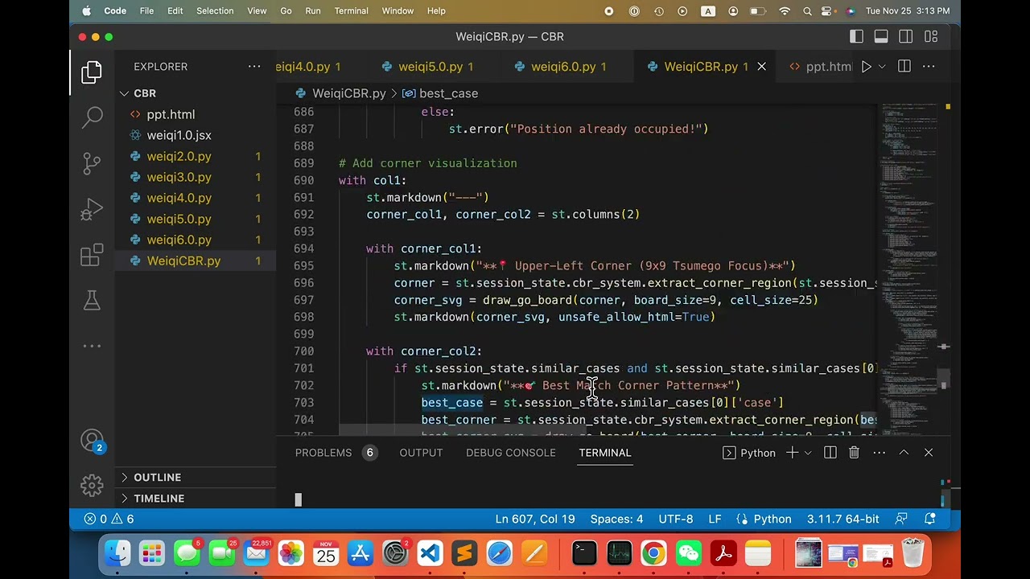Open the Terminal menu in menu bar

coord(351,11)
